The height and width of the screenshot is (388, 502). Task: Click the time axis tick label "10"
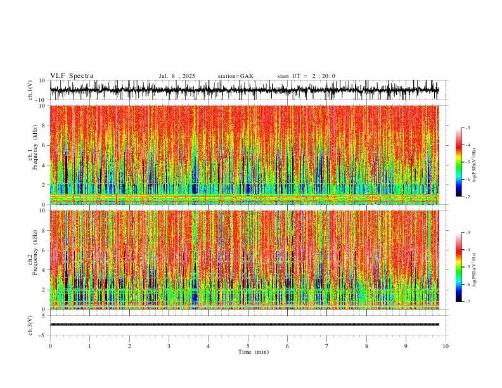click(446, 346)
